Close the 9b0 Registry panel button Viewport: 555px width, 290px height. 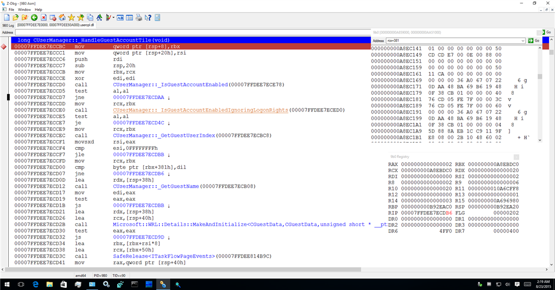(517, 157)
